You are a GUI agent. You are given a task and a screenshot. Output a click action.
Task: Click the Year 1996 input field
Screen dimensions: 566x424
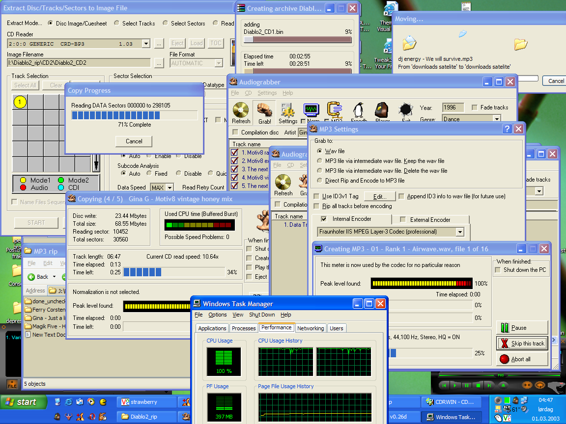click(x=453, y=107)
